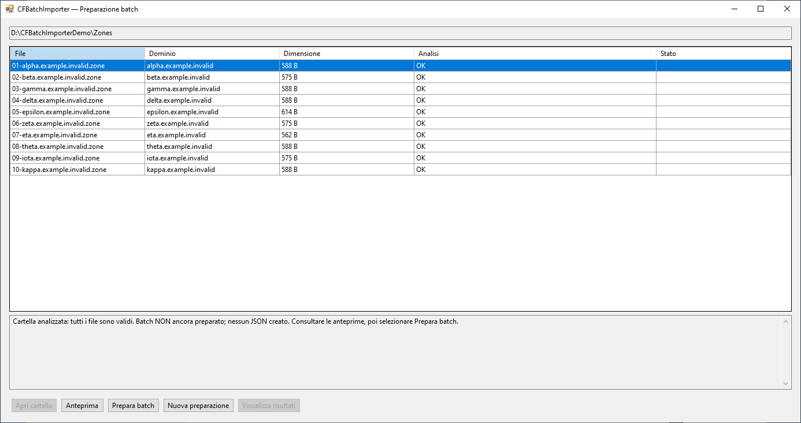Minimize the CFBatchImporter window
Image resolution: width=801 pixels, height=423 pixels.
(x=734, y=9)
